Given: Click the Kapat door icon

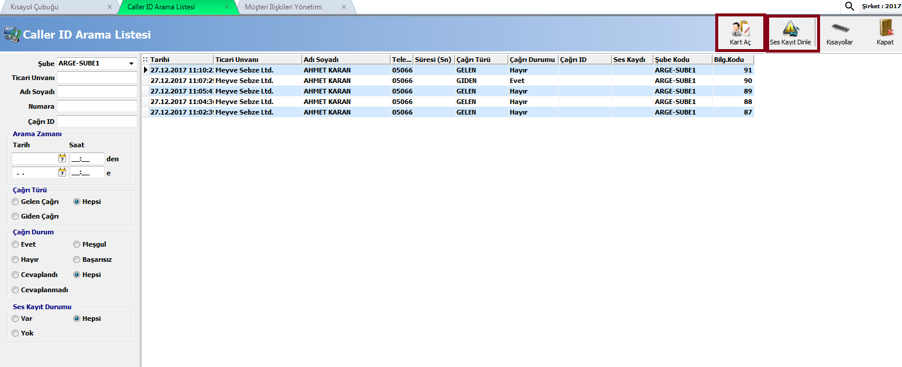Looking at the screenshot, I should [885, 28].
